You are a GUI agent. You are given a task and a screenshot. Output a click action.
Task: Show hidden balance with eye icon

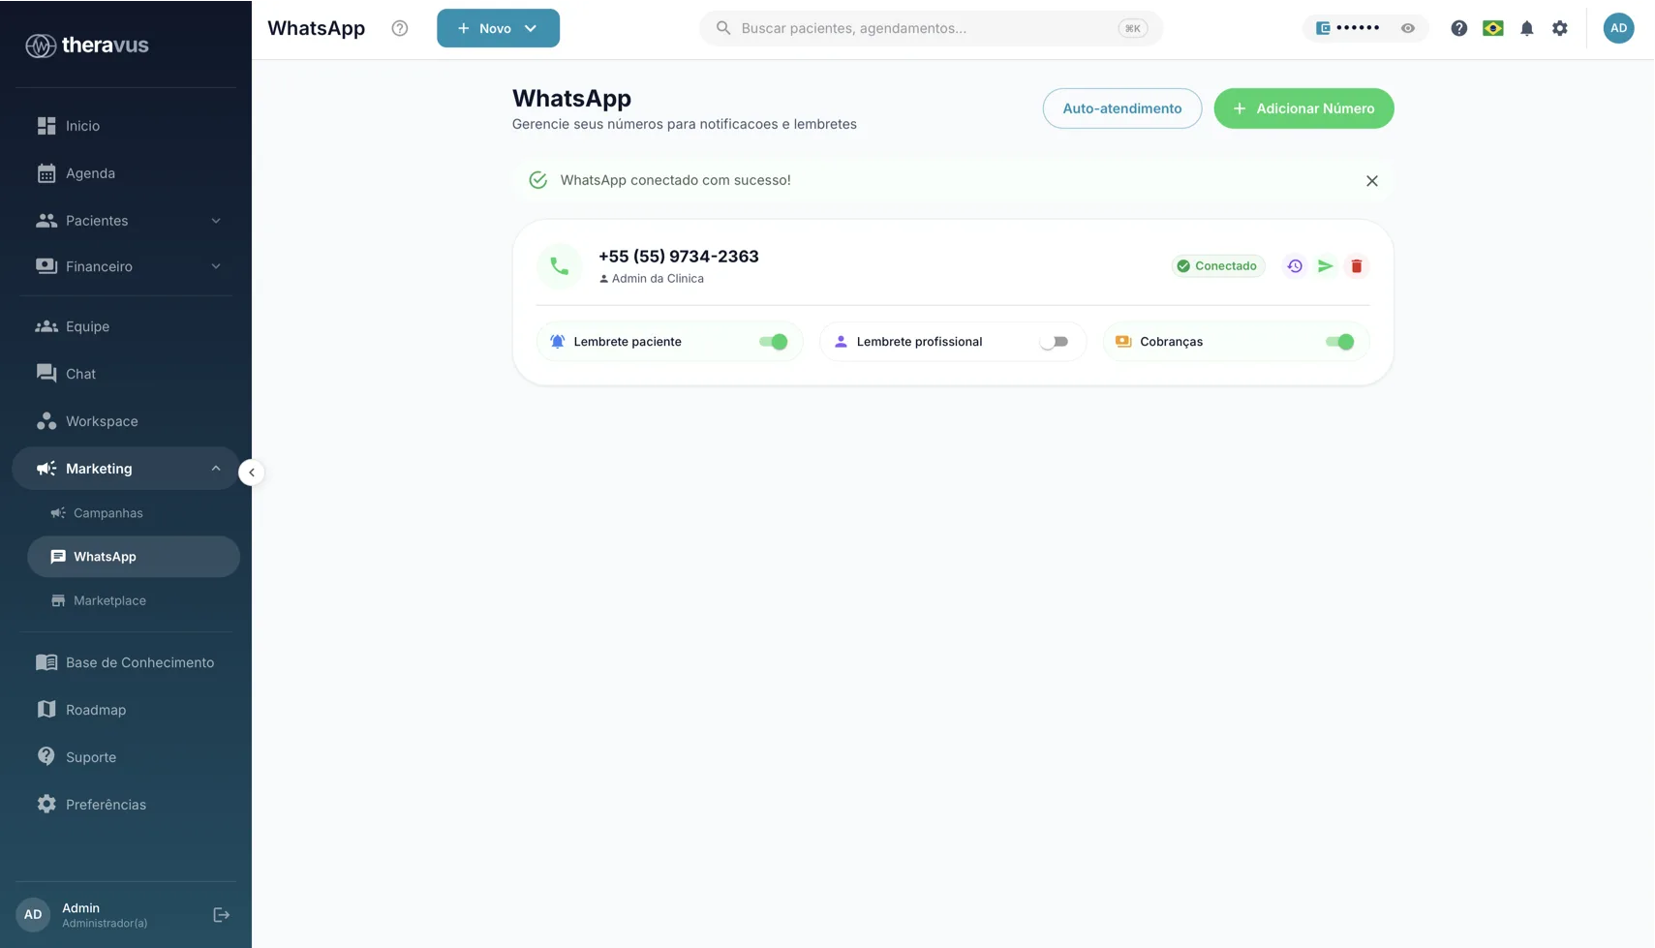point(1407,28)
